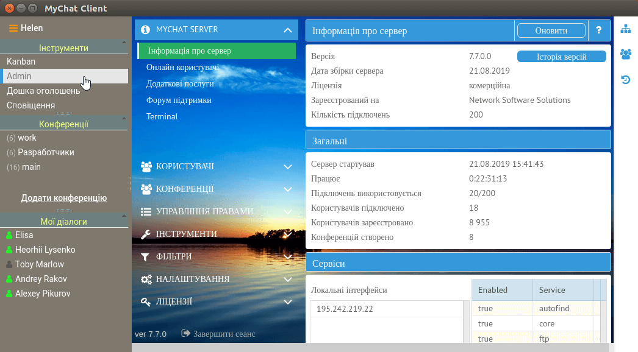
Task: Open Історія версій version history
Action: 561,57
